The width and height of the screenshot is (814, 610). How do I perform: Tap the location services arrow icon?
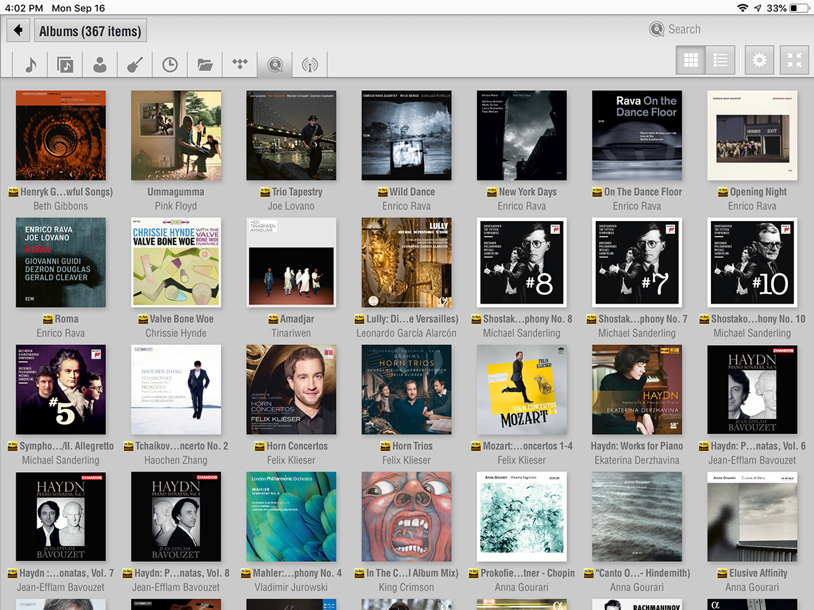pos(758,8)
